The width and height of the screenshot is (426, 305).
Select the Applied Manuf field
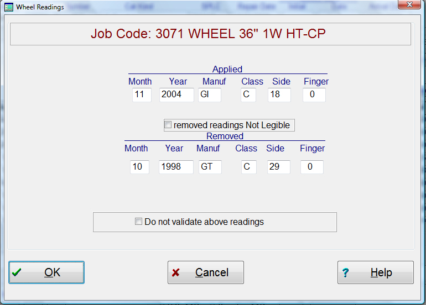[x=210, y=94]
